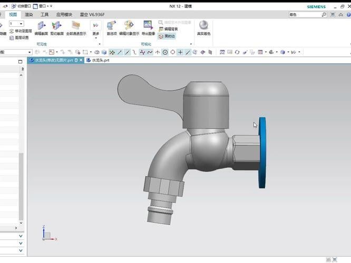Click the command finder search field
This screenshot has height=263, width=351.
tap(305, 15)
